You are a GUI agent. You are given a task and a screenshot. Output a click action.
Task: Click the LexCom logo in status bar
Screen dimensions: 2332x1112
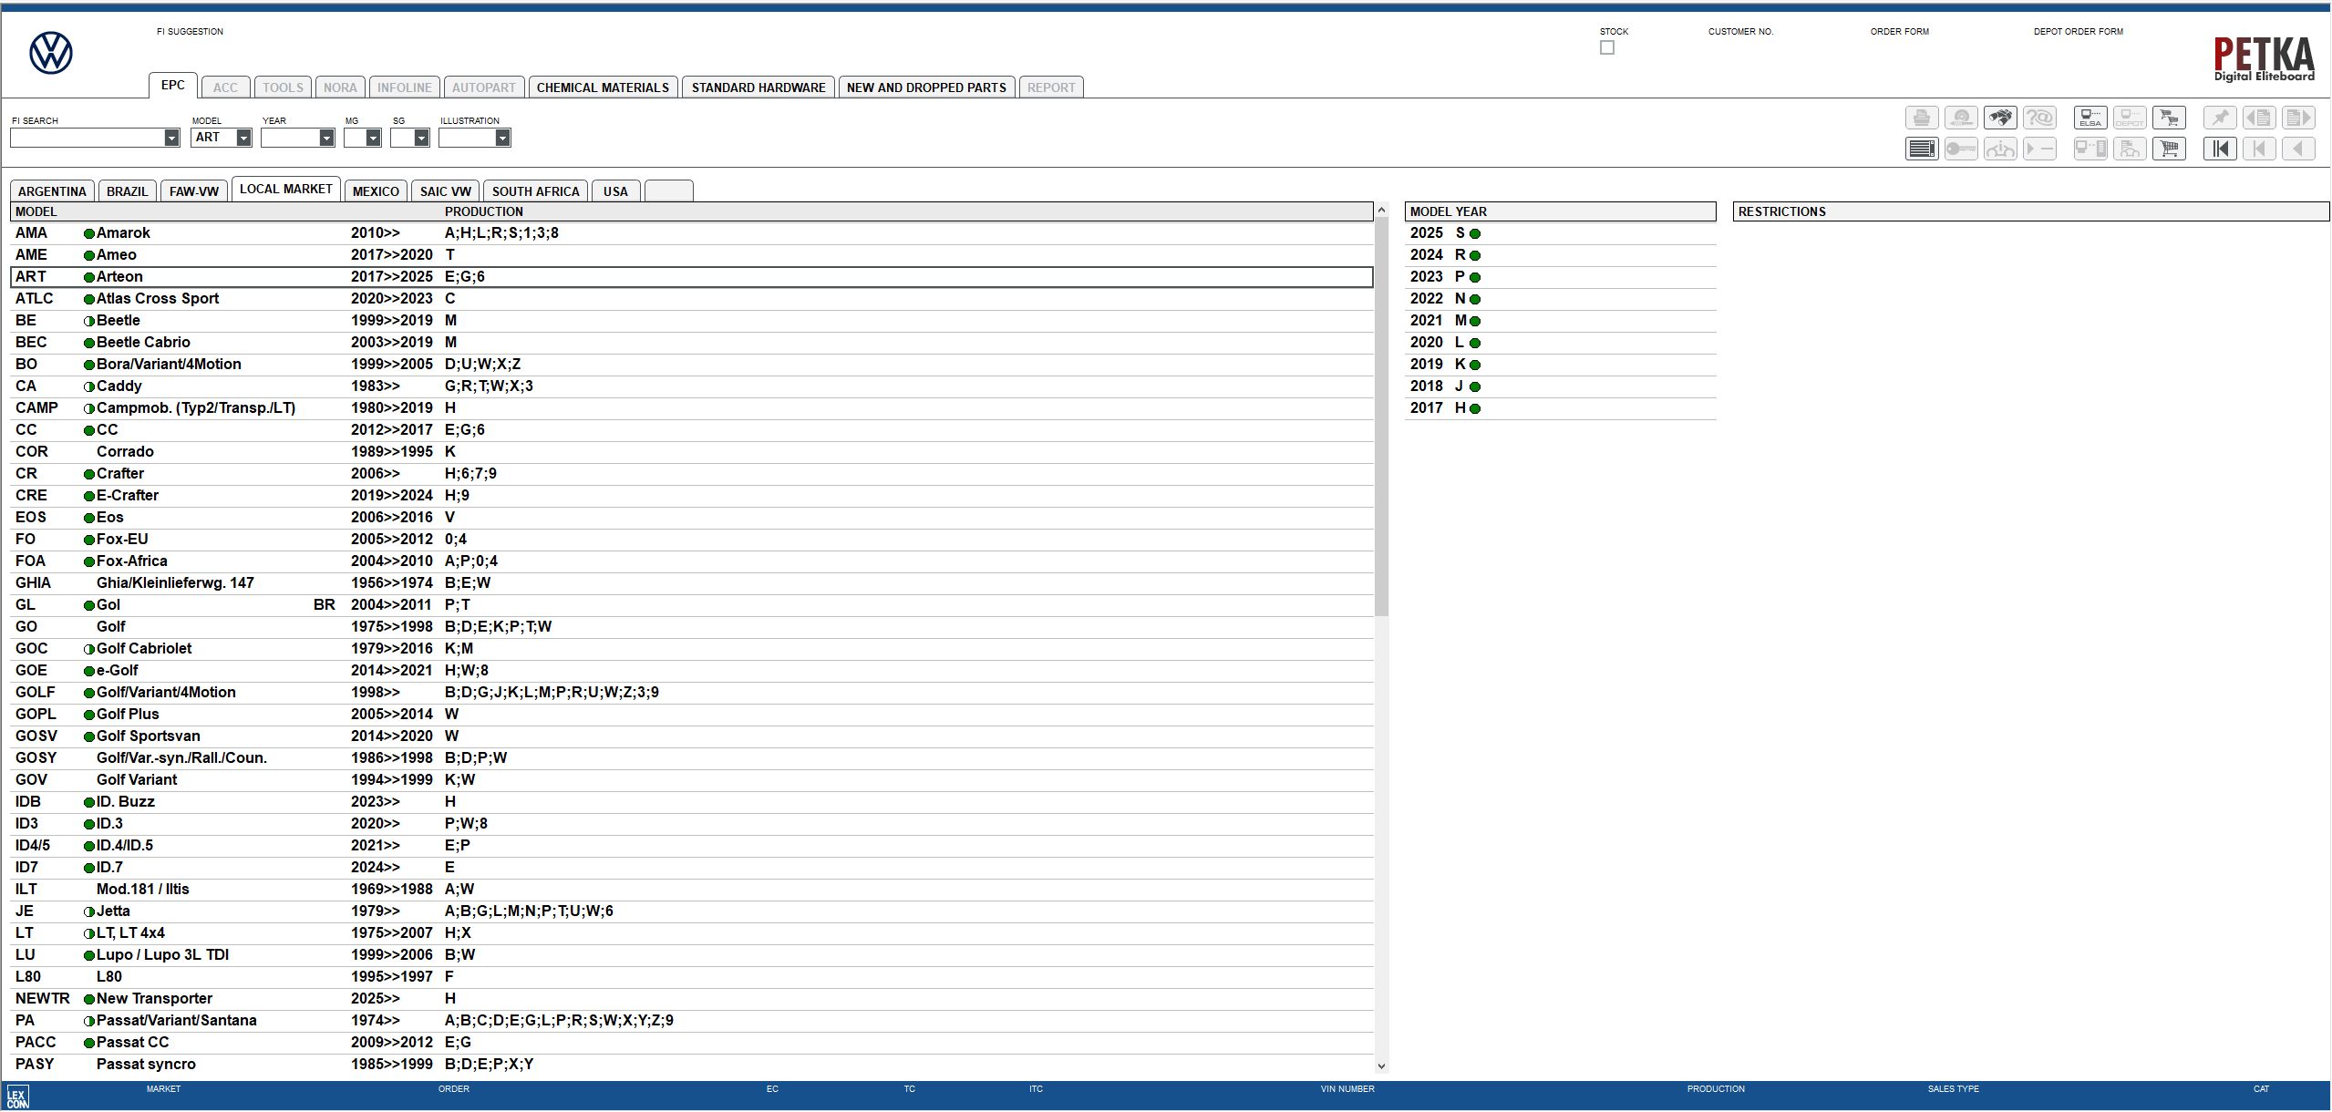(x=17, y=1097)
